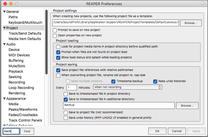
Task: Open the MIDI Devices preferences page
Action: point(19,55)
